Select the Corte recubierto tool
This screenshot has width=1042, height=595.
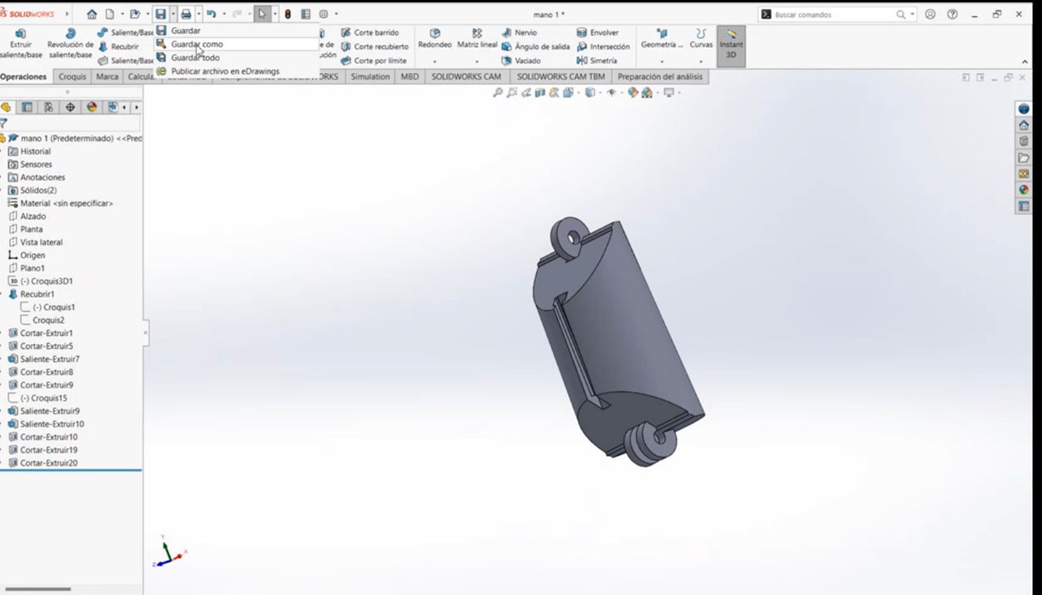coord(374,47)
